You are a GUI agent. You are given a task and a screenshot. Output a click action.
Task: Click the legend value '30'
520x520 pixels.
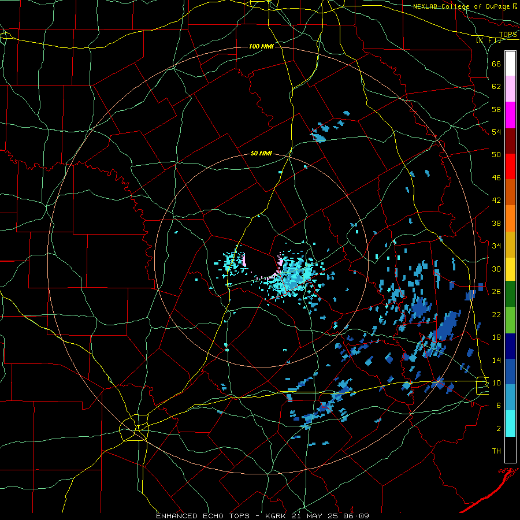pyautogui.click(x=496, y=269)
